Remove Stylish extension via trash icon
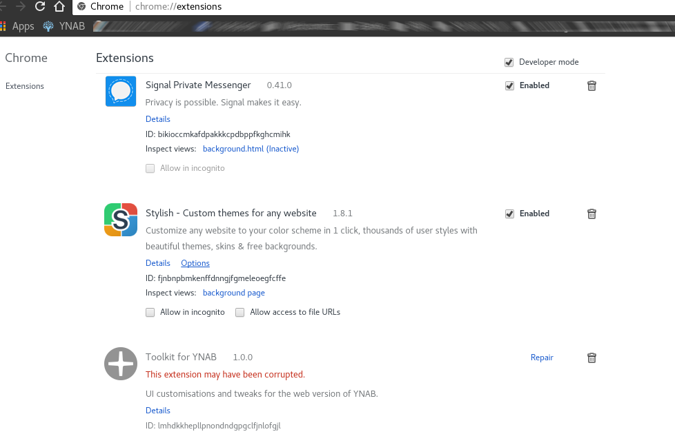 (x=592, y=214)
